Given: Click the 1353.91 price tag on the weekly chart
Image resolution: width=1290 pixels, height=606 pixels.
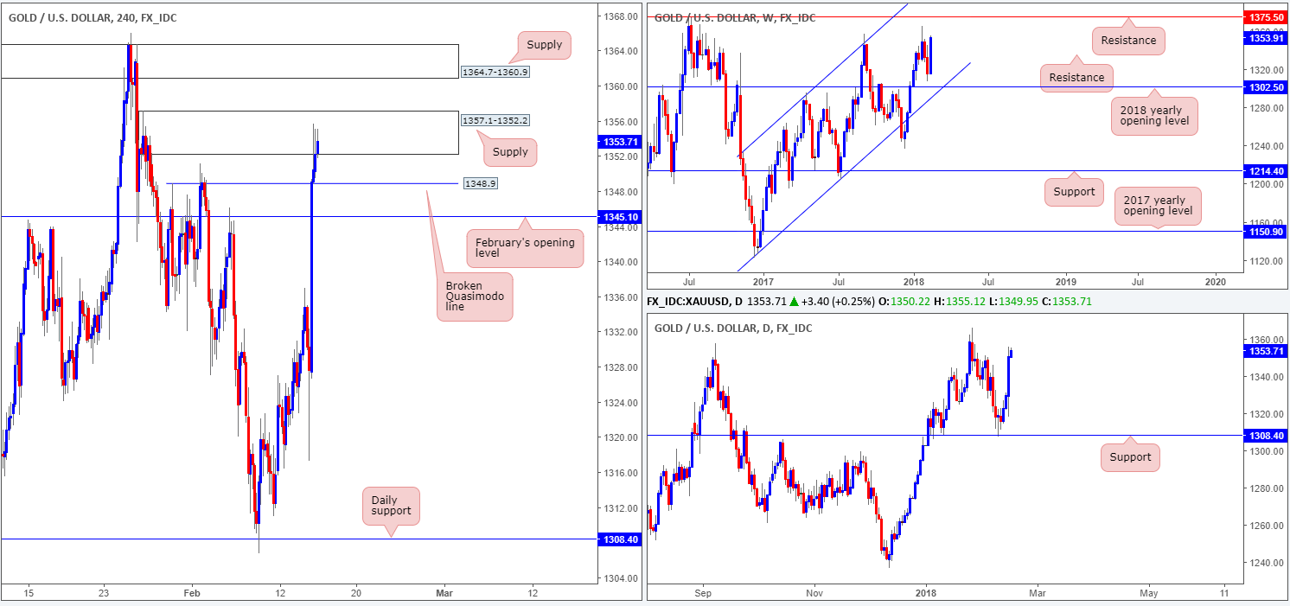Looking at the screenshot, I should (x=1264, y=38).
